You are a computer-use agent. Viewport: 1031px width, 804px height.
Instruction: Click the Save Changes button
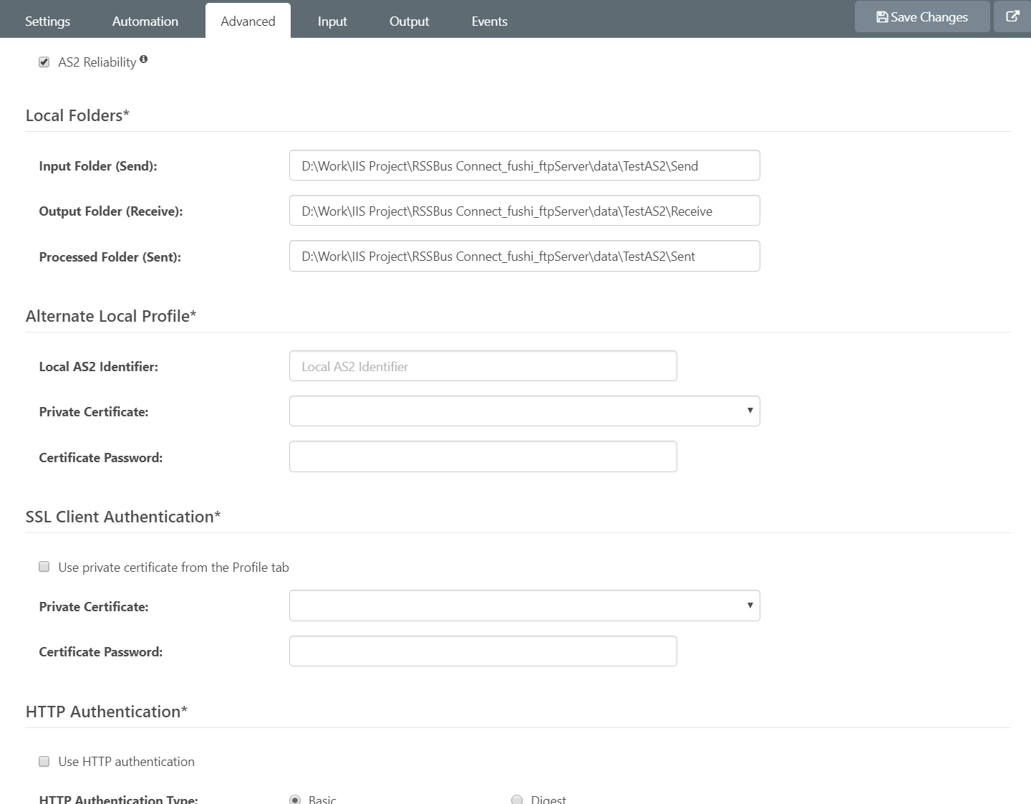[x=922, y=16]
